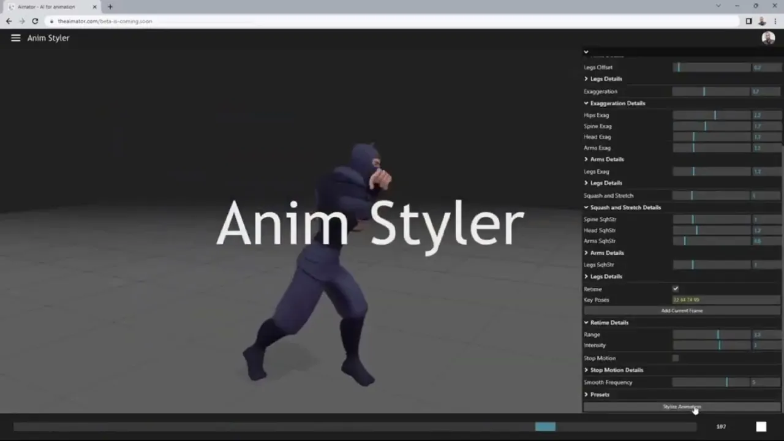Image resolution: width=784 pixels, height=441 pixels.
Task: Adjust the Spine Exag slider
Action: (712, 126)
